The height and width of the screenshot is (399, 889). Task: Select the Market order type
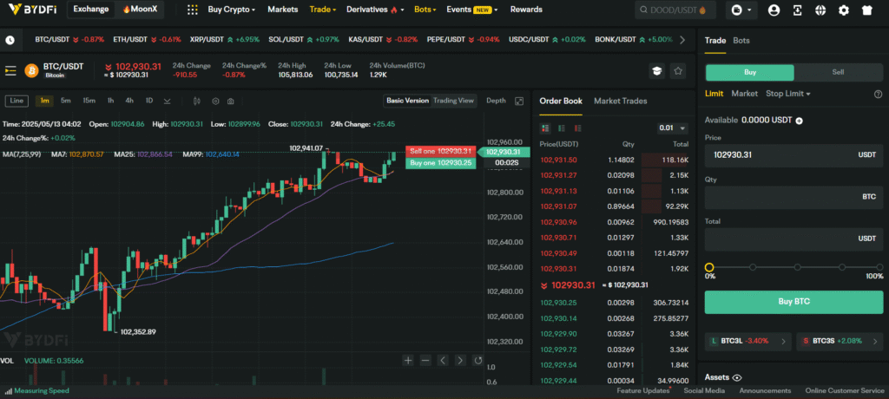(744, 94)
